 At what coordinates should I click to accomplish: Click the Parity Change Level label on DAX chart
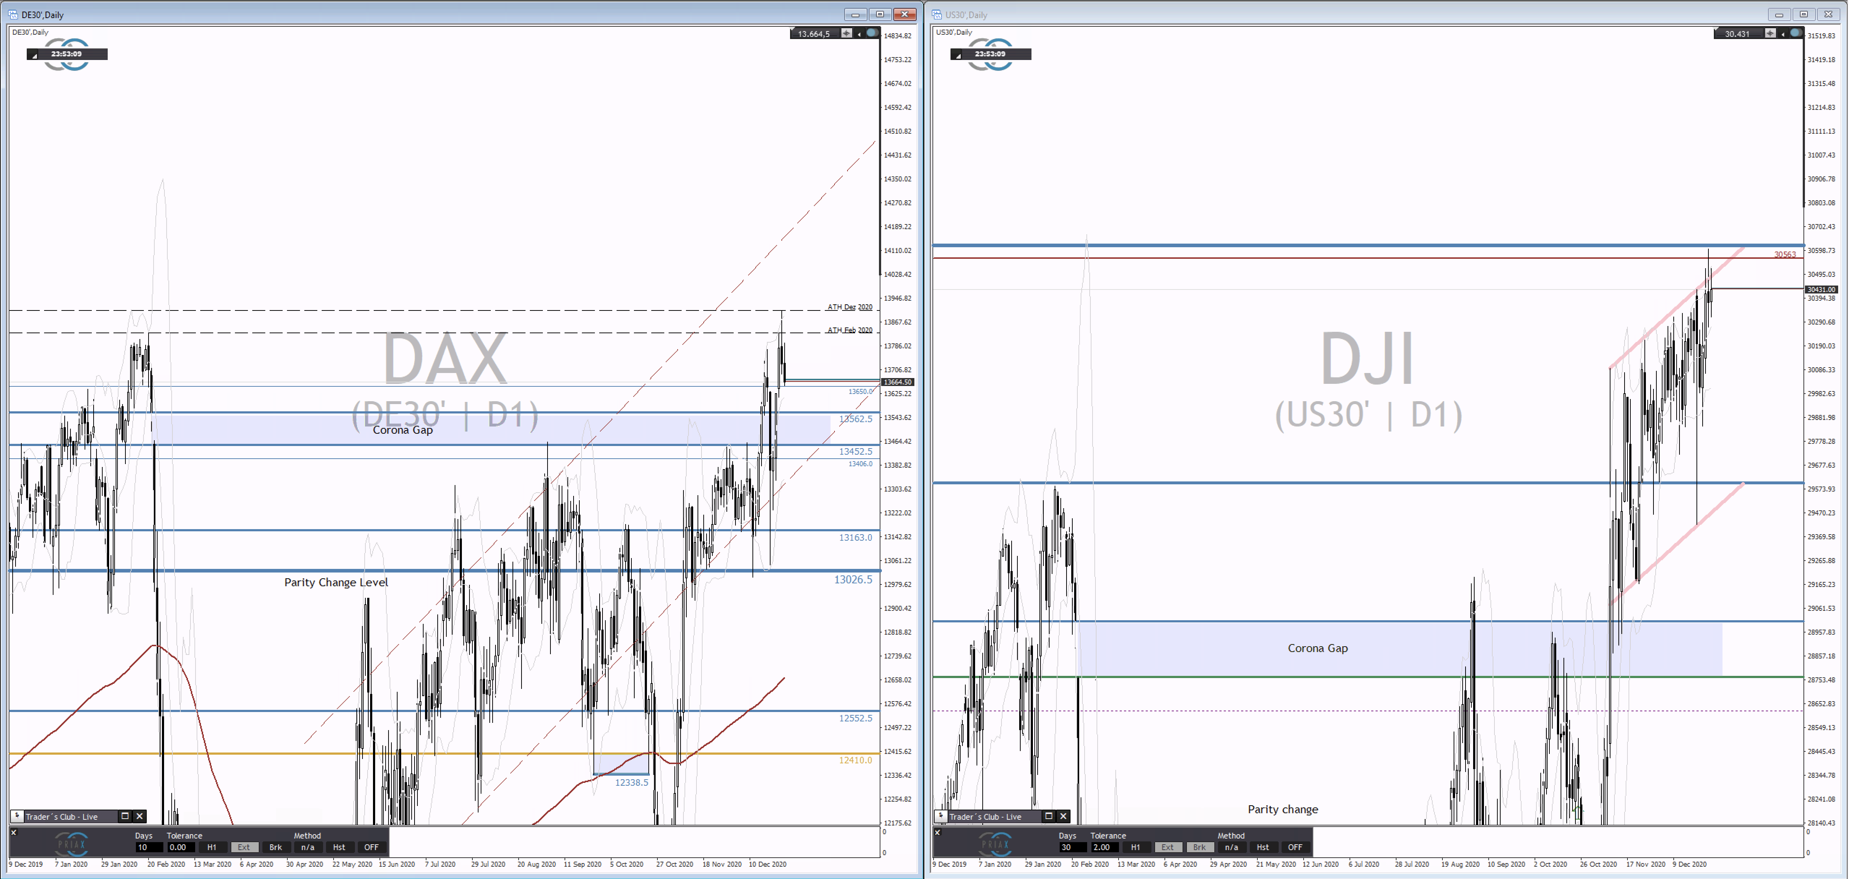(x=336, y=582)
